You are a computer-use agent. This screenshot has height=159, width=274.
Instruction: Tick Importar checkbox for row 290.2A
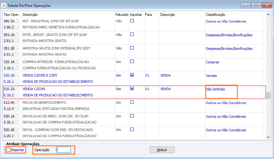(132, 21)
